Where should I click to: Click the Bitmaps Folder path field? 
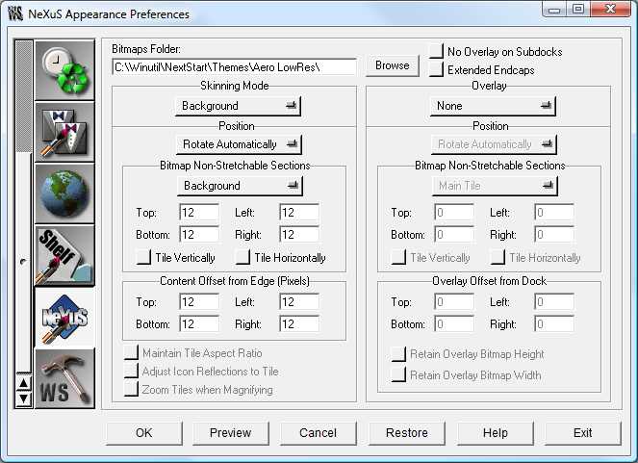(x=235, y=66)
